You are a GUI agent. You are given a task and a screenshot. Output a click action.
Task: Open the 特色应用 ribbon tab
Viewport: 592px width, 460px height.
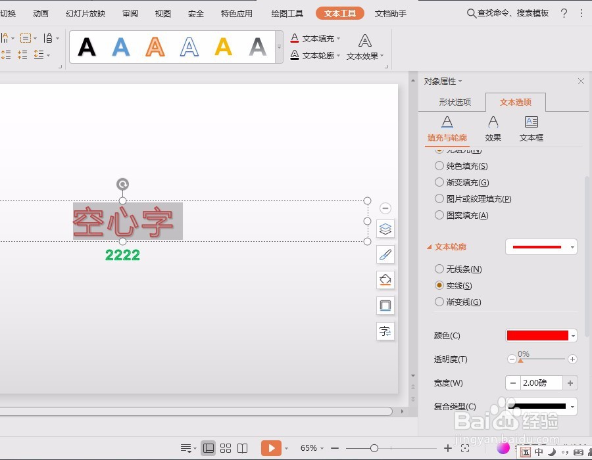pos(237,14)
